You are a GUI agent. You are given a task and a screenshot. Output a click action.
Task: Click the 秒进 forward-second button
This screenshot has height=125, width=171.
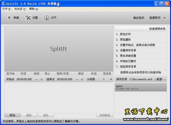point(94,74)
